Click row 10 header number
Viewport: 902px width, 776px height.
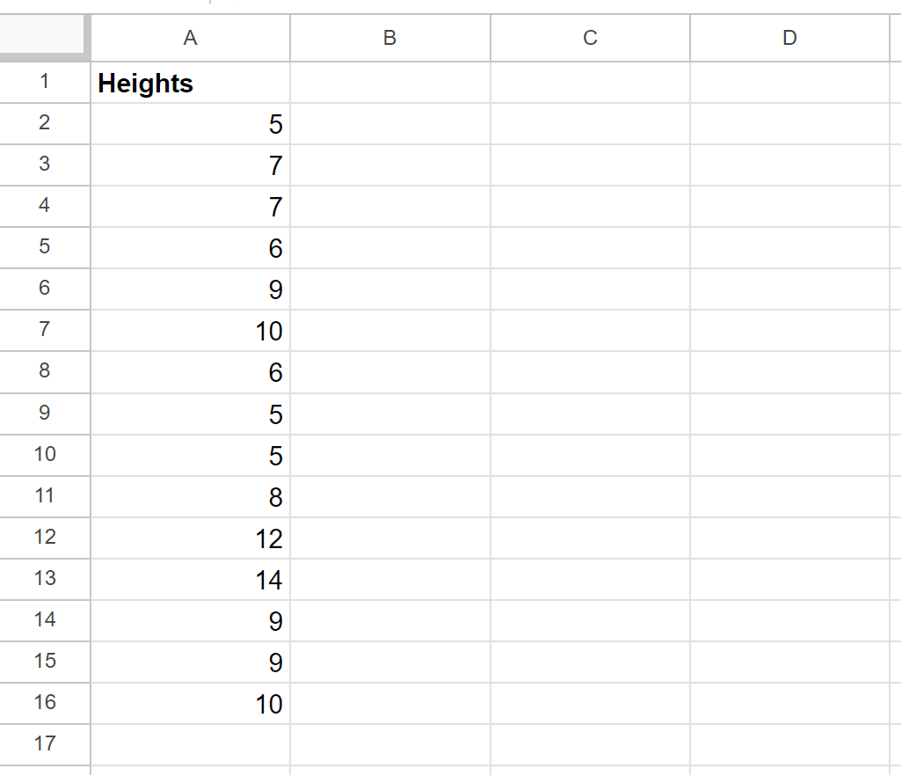click(x=44, y=455)
